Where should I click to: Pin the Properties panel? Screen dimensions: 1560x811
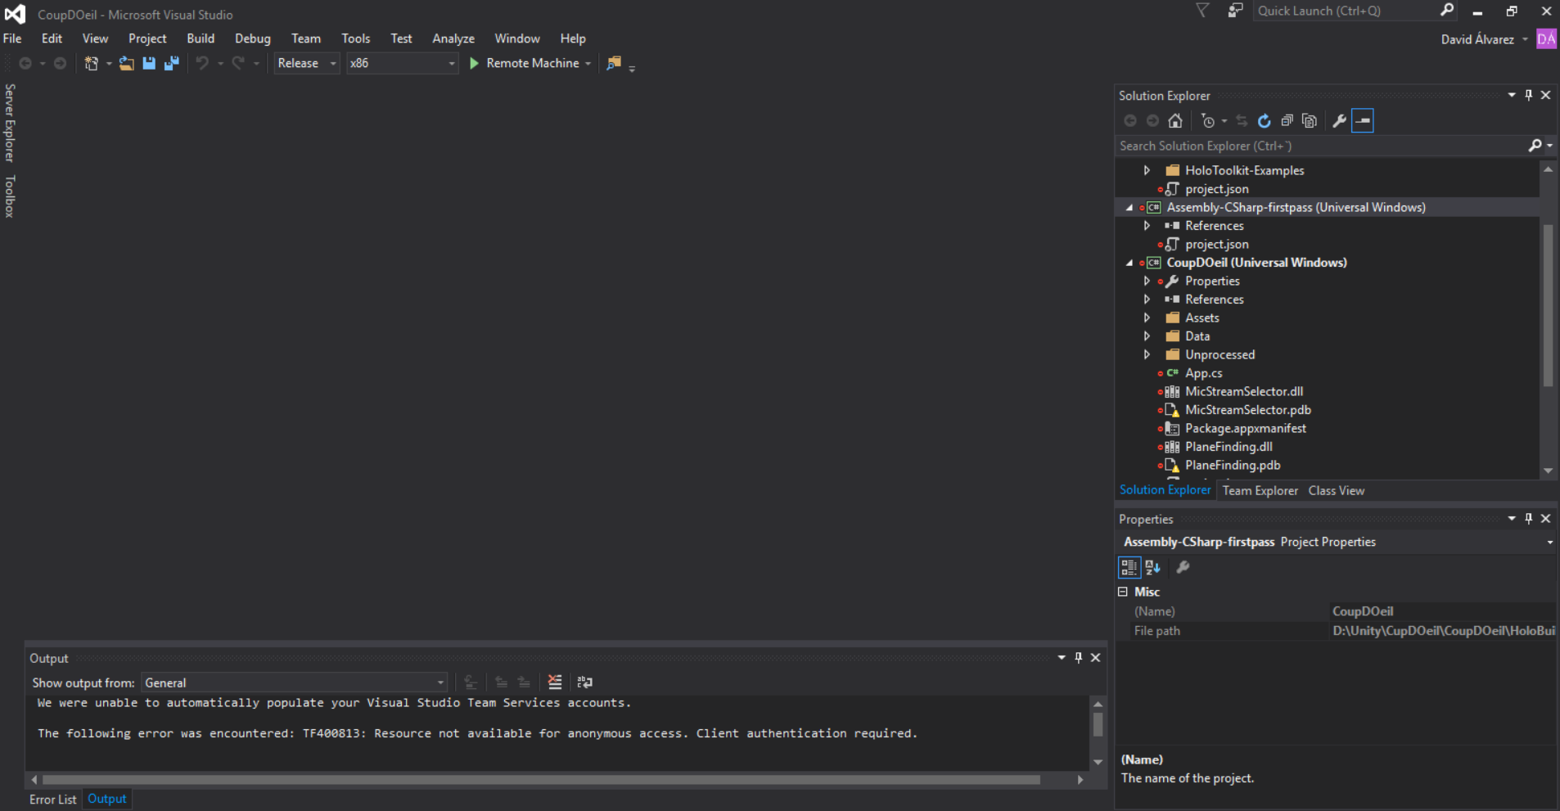[1529, 518]
